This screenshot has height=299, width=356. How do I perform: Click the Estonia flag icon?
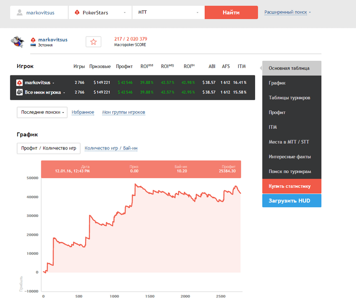33,45
